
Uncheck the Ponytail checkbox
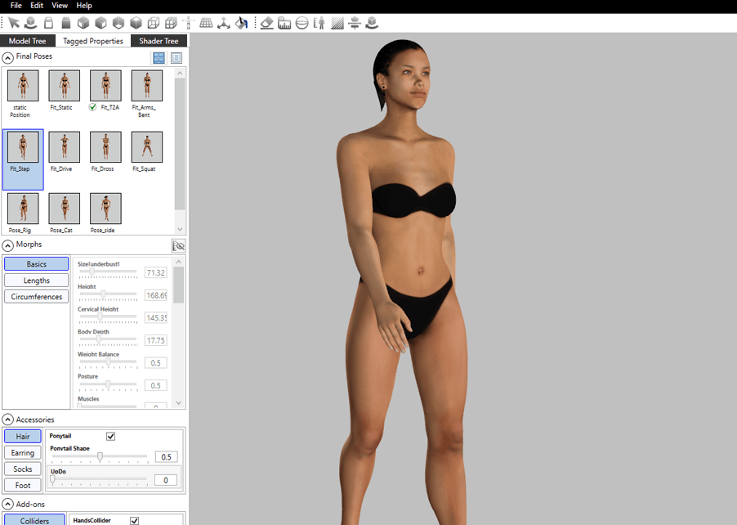[x=111, y=437]
